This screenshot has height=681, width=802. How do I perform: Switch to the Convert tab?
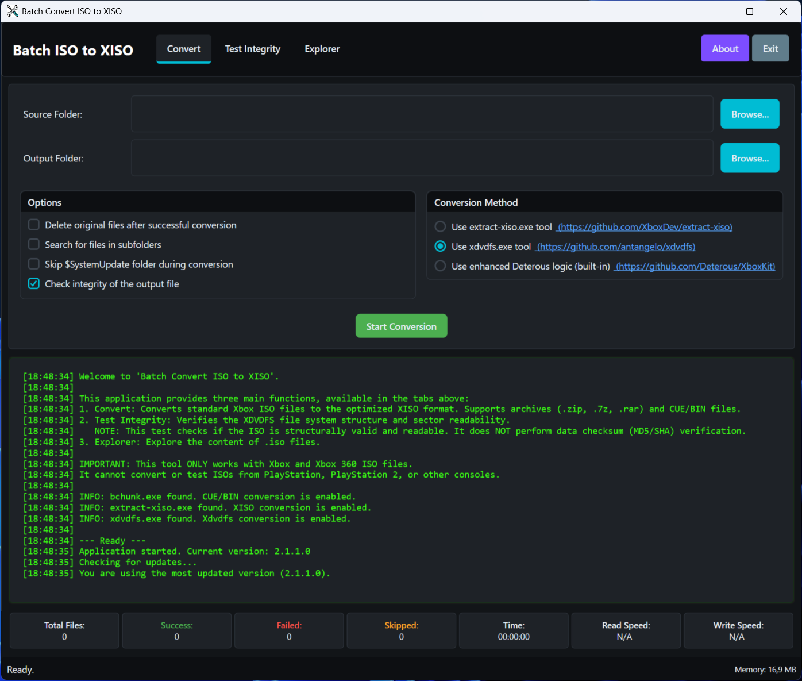[x=184, y=49]
